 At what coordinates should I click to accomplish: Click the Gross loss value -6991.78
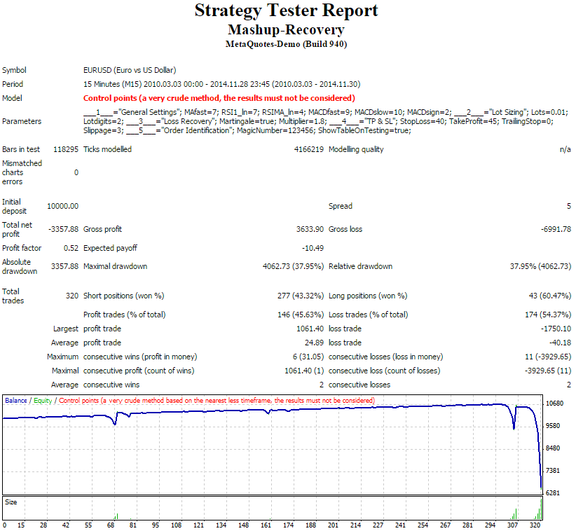[556, 229]
